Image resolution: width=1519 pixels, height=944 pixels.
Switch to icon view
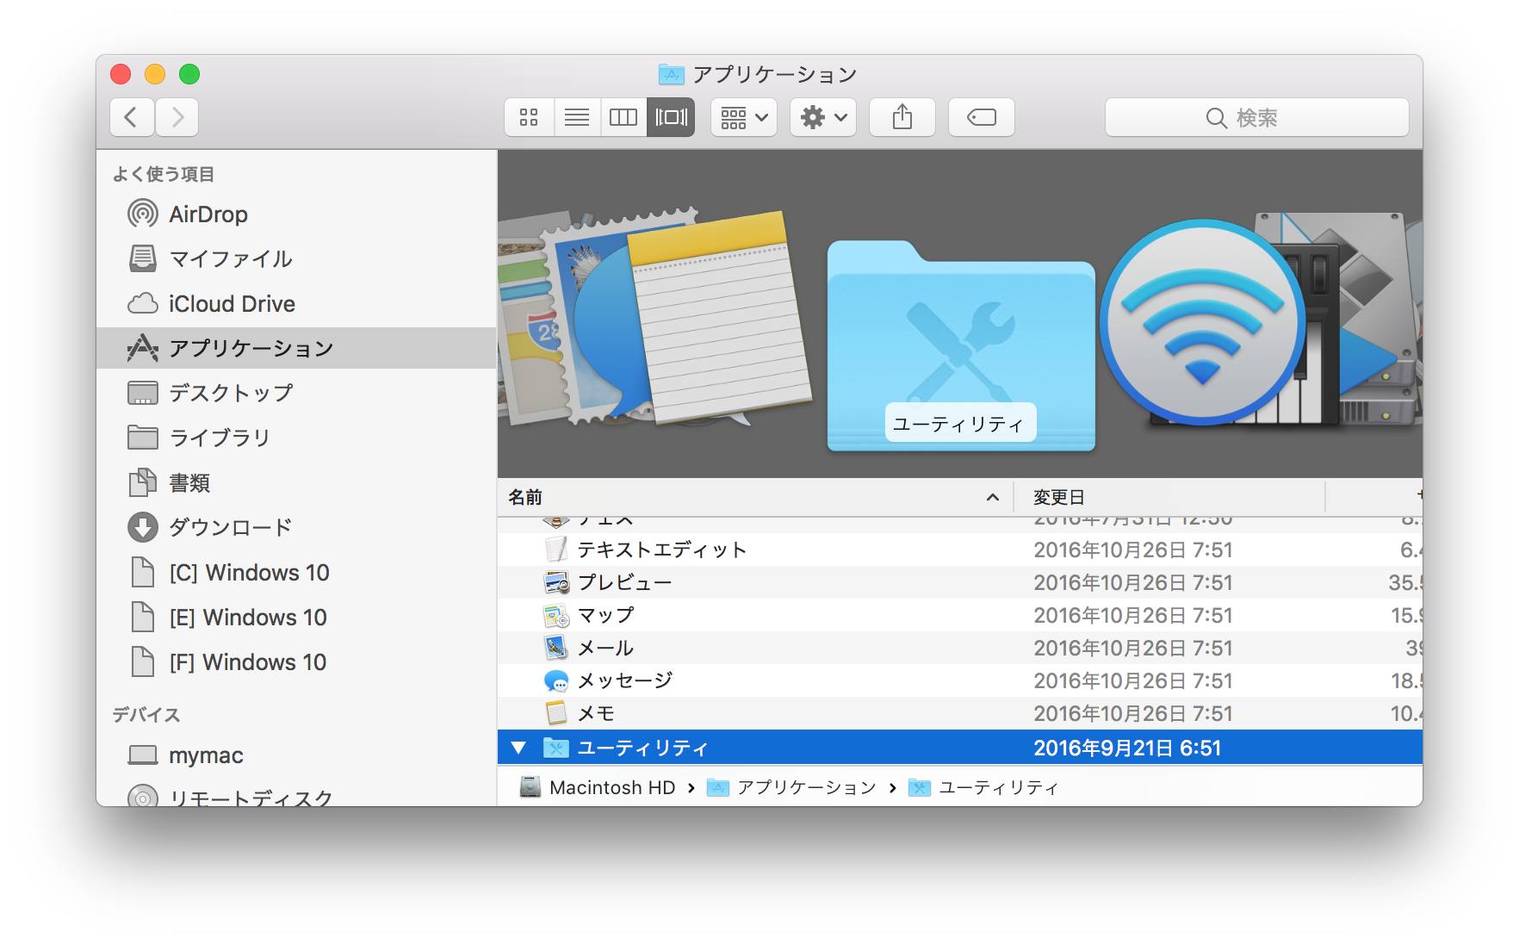[529, 117]
